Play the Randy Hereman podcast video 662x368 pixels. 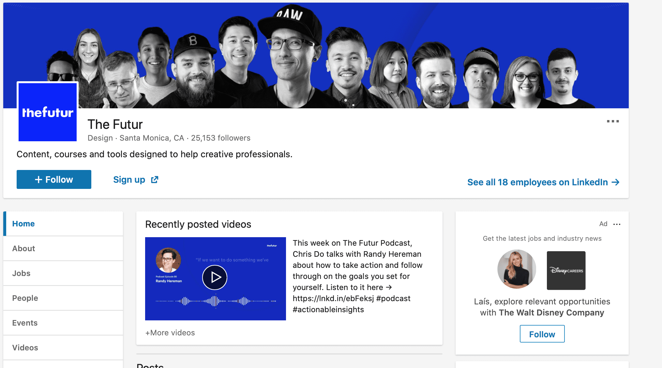coord(215,277)
